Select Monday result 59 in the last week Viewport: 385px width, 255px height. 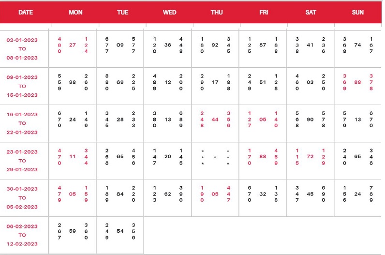73,231
